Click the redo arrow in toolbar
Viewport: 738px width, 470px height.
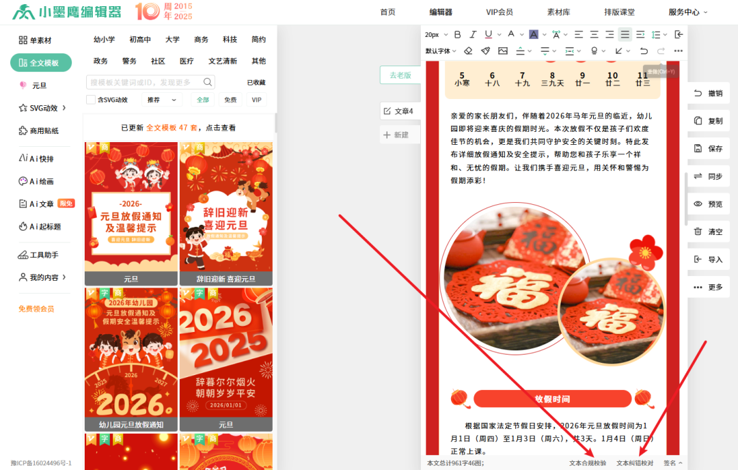[661, 51]
